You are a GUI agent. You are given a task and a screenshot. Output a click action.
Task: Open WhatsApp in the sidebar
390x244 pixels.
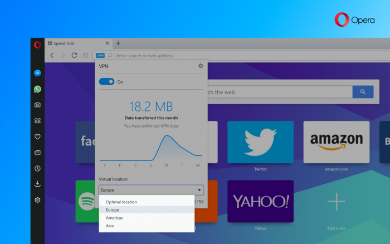[37, 89]
